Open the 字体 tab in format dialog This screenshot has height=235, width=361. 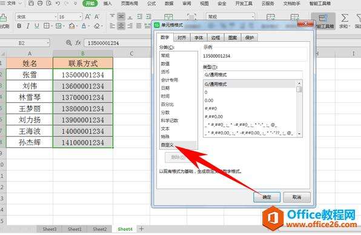point(199,38)
